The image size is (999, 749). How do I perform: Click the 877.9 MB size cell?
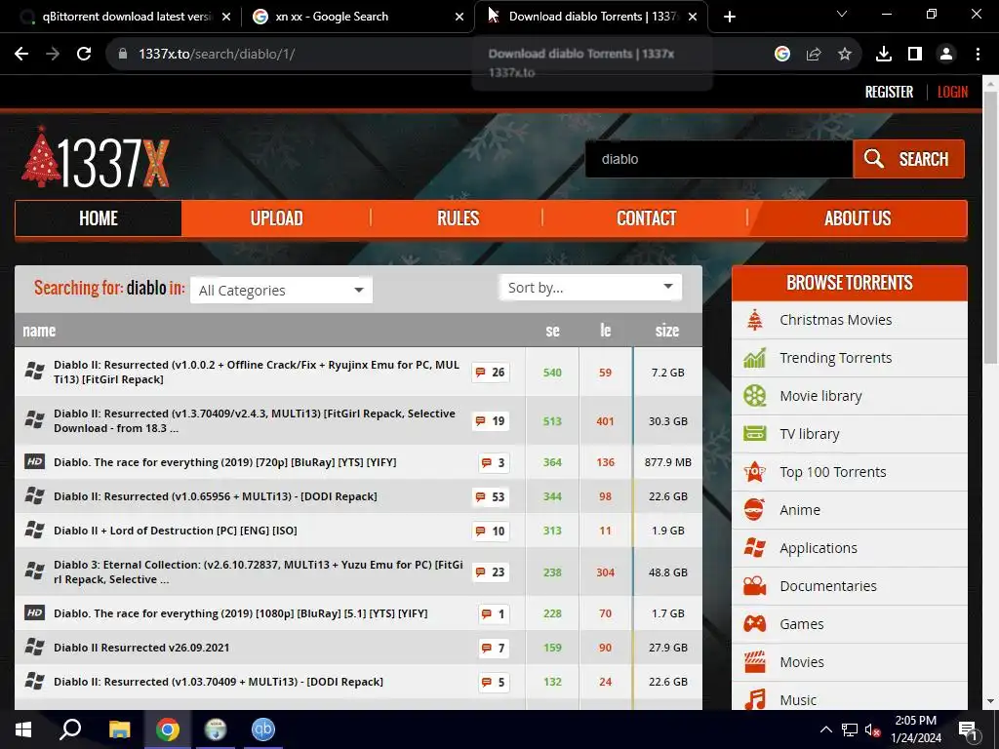[x=667, y=461]
